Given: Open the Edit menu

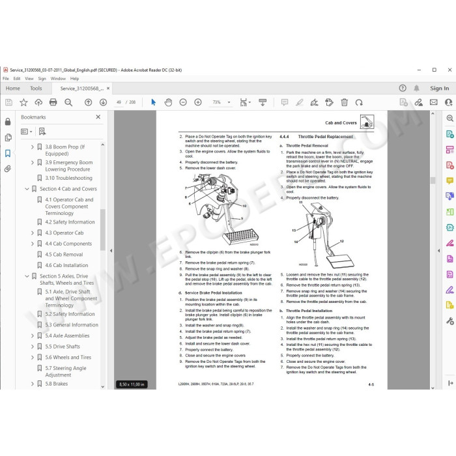Looking at the screenshot, I should click(17, 79).
